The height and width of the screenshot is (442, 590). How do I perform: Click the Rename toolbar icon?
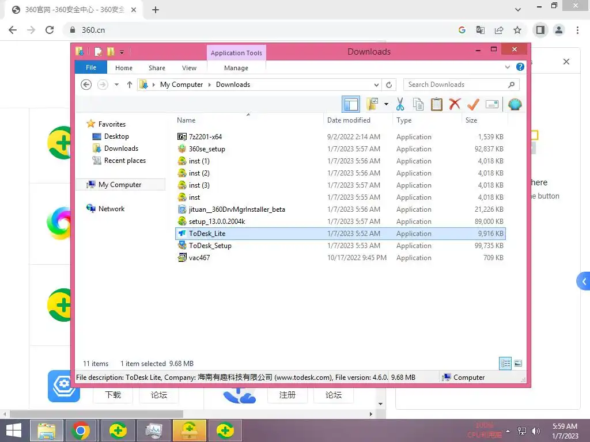492,104
